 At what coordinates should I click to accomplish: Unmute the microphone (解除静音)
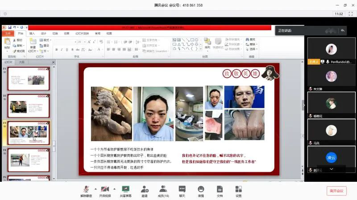[x=86, y=192]
